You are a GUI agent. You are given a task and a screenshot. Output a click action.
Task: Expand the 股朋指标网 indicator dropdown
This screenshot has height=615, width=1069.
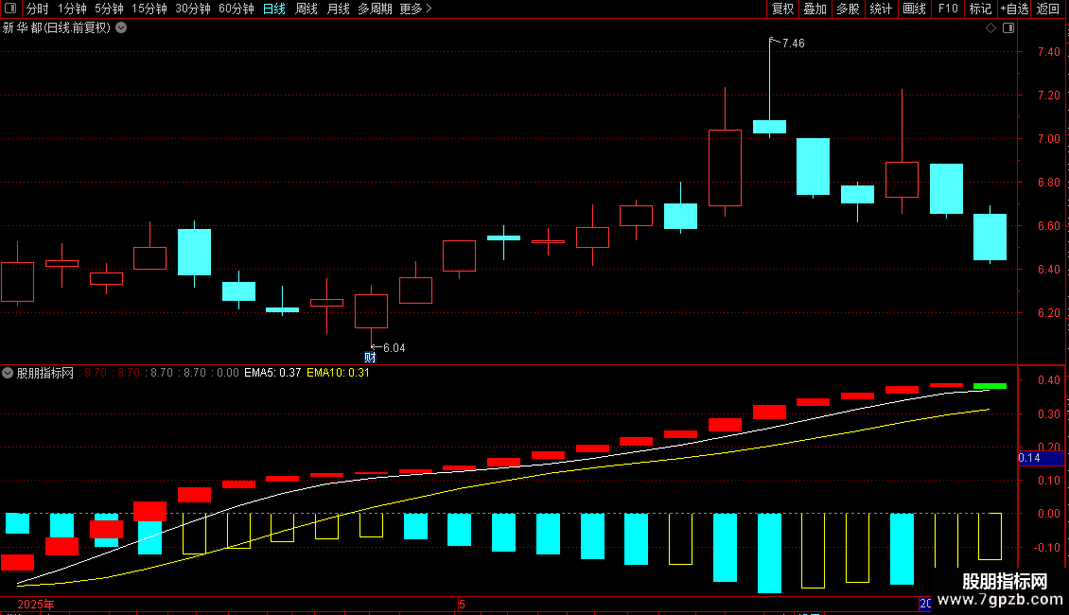8,373
